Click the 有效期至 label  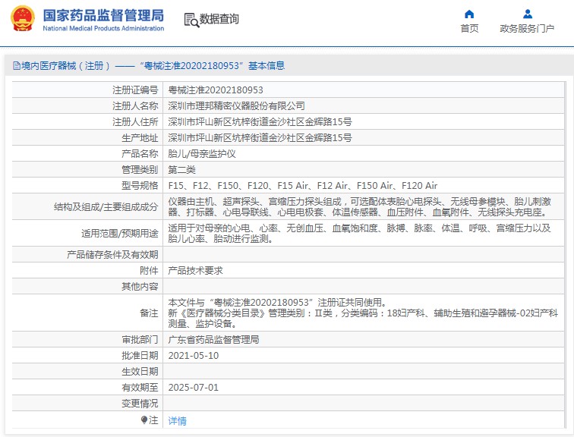click(x=140, y=387)
